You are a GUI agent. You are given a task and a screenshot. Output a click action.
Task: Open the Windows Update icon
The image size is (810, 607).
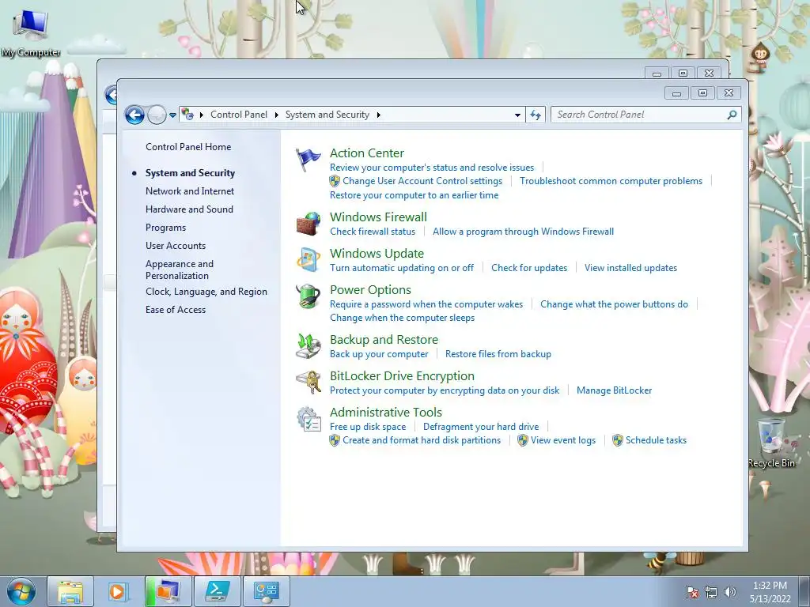click(x=308, y=259)
